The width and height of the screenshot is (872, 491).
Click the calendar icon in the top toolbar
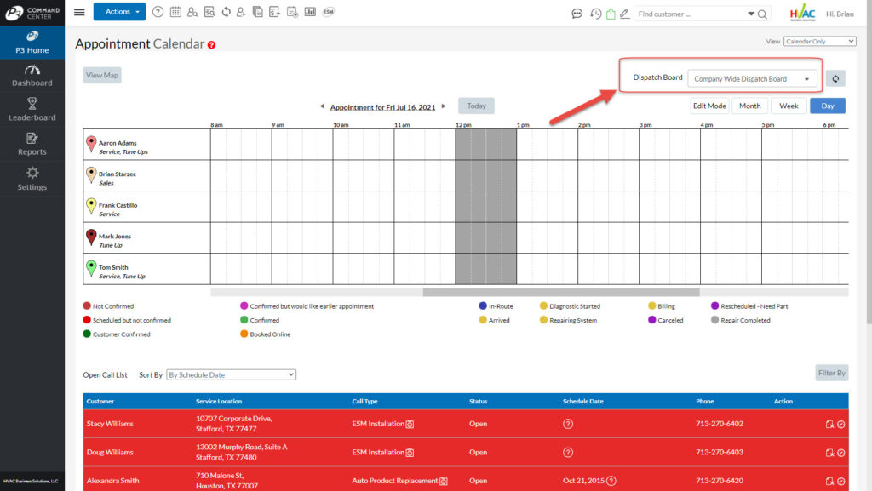click(175, 12)
